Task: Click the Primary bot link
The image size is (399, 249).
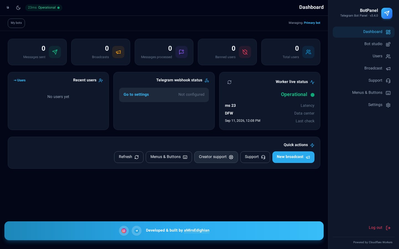Action: [x=312, y=23]
